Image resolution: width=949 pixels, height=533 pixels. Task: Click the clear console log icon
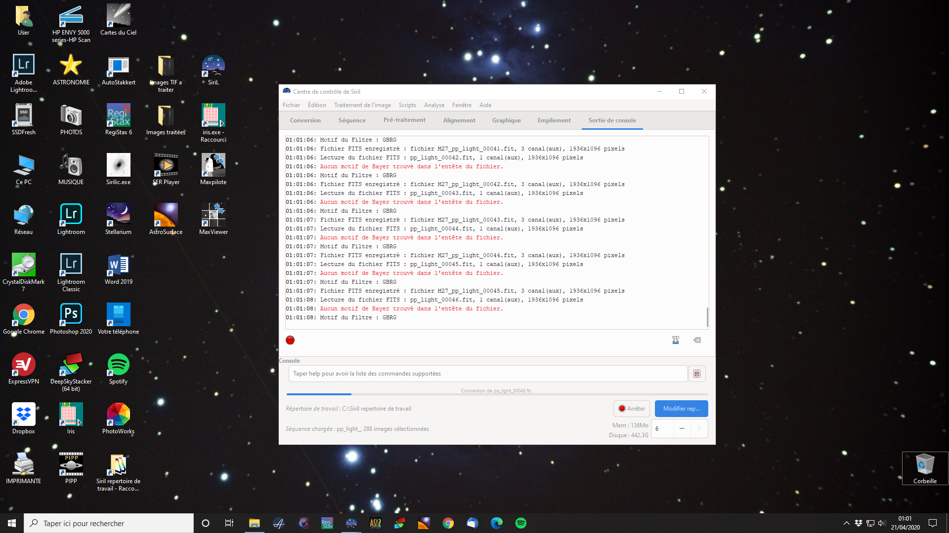coord(697,340)
